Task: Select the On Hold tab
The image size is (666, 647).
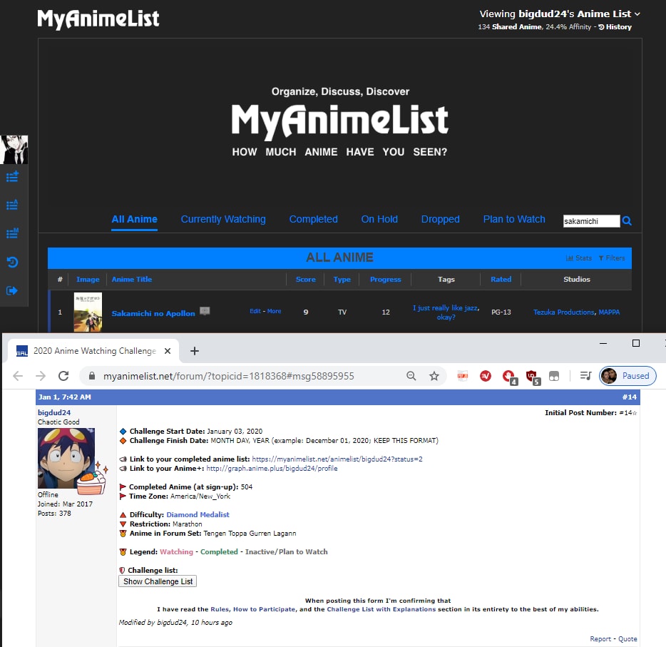Action: click(x=379, y=219)
